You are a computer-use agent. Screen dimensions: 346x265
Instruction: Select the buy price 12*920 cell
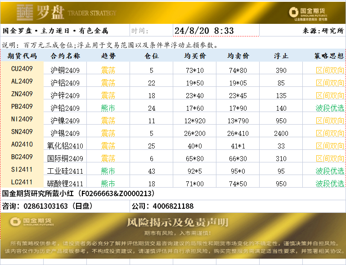(195, 118)
